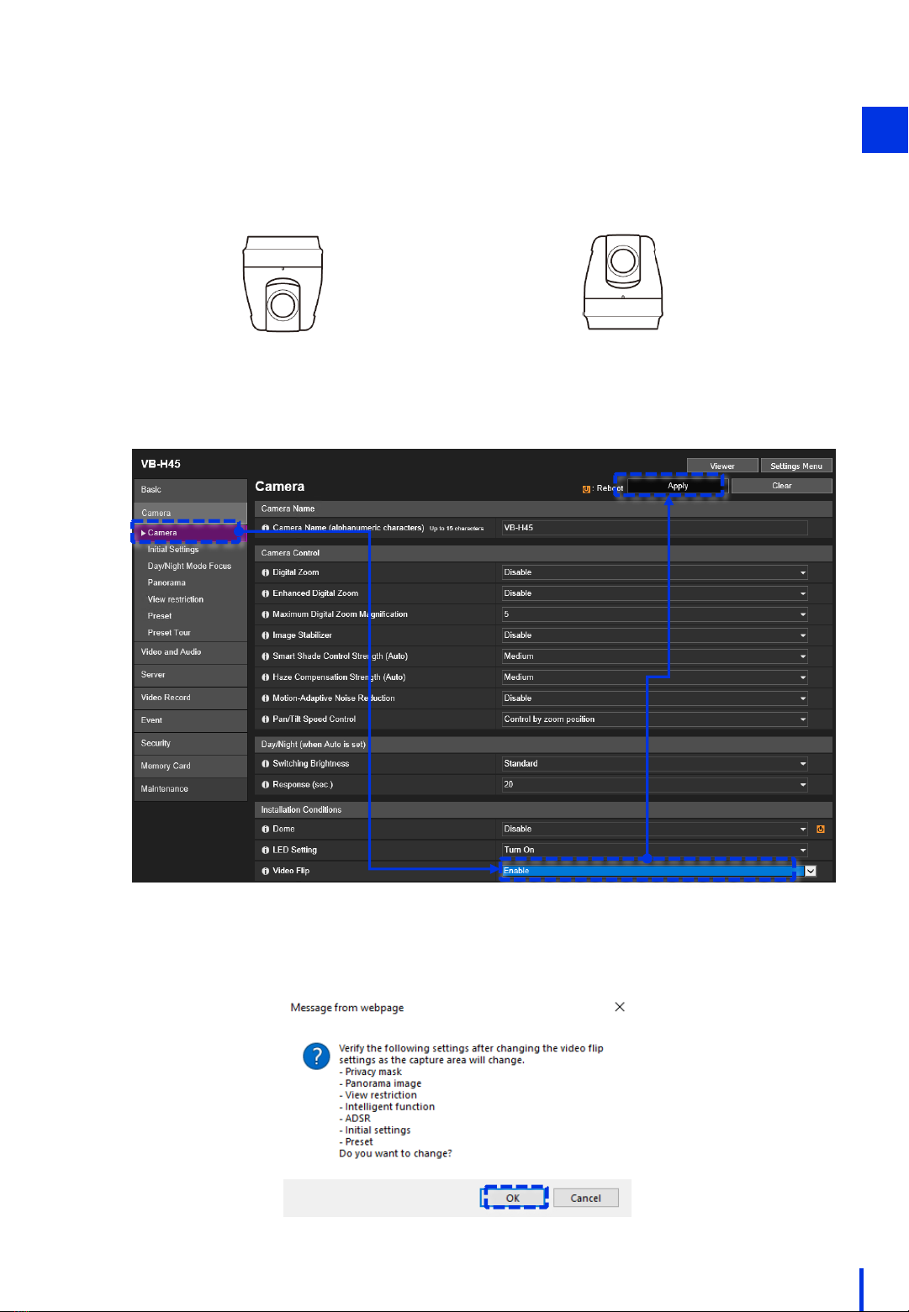
Task: Click info icon next to Camera Name
Action: pyautogui.click(x=266, y=528)
